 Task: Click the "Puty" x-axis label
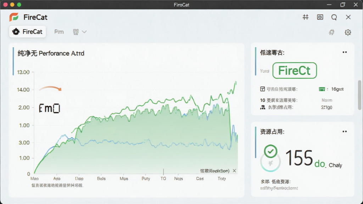(x=146, y=178)
